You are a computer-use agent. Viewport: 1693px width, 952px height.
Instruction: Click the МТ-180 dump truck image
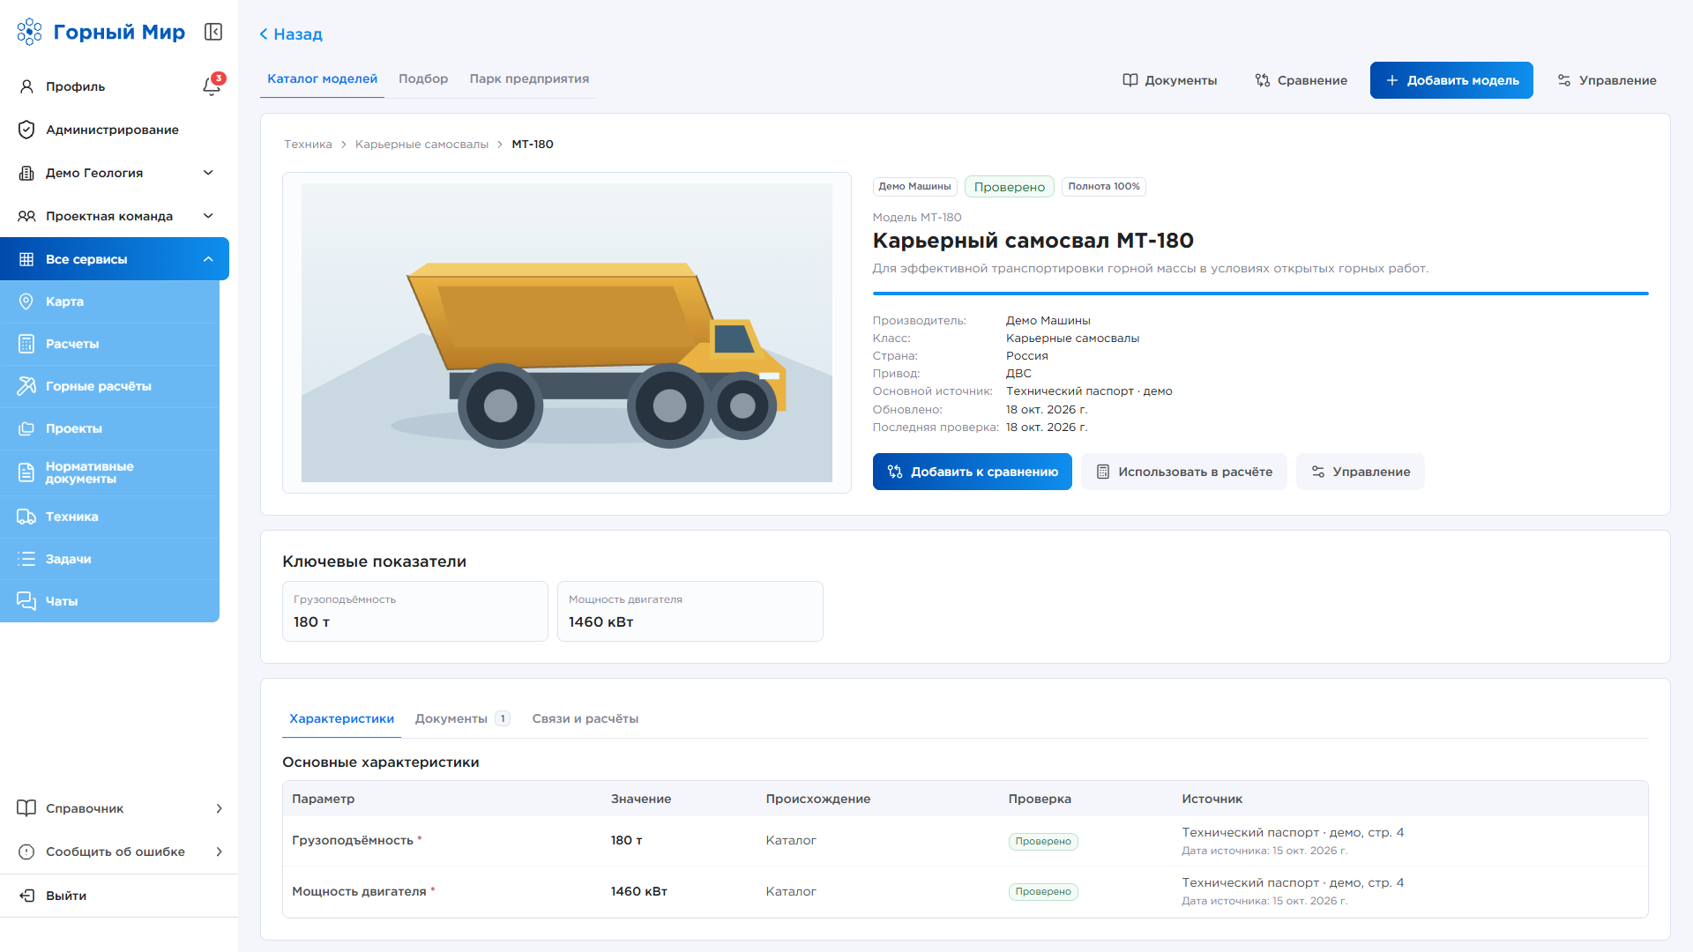(x=567, y=332)
